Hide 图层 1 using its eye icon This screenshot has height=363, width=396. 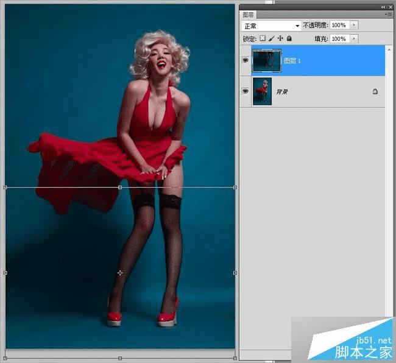pos(246,61)
